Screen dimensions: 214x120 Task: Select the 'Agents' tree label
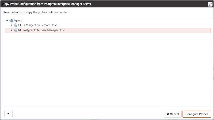click(18, 21)
